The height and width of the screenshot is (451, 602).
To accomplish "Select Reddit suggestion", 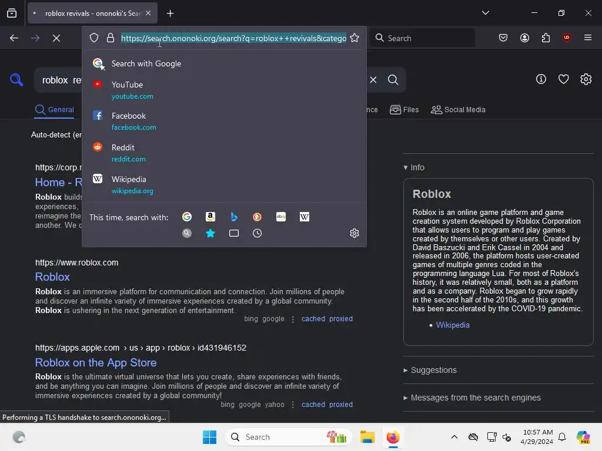I will tap(224, 153).
